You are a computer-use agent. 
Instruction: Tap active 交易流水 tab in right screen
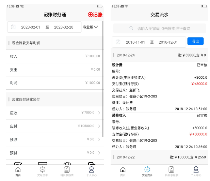[147, 171]
